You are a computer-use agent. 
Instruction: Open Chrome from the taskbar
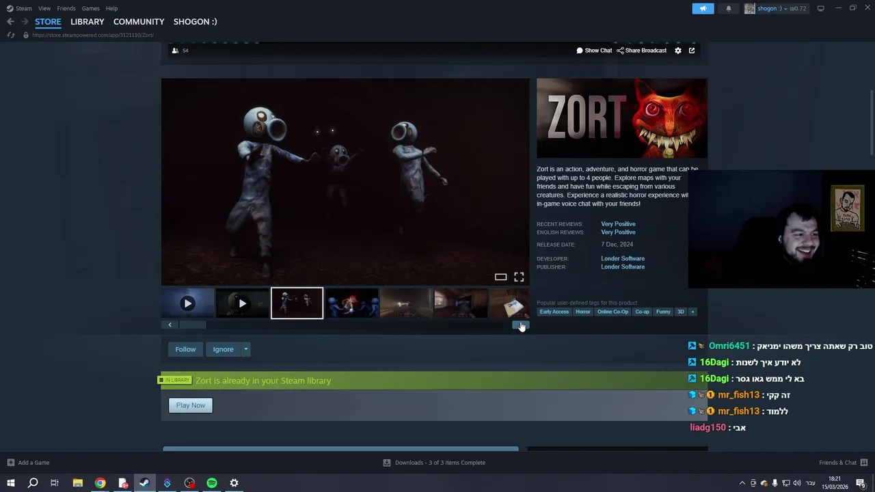tap(100, 483)
